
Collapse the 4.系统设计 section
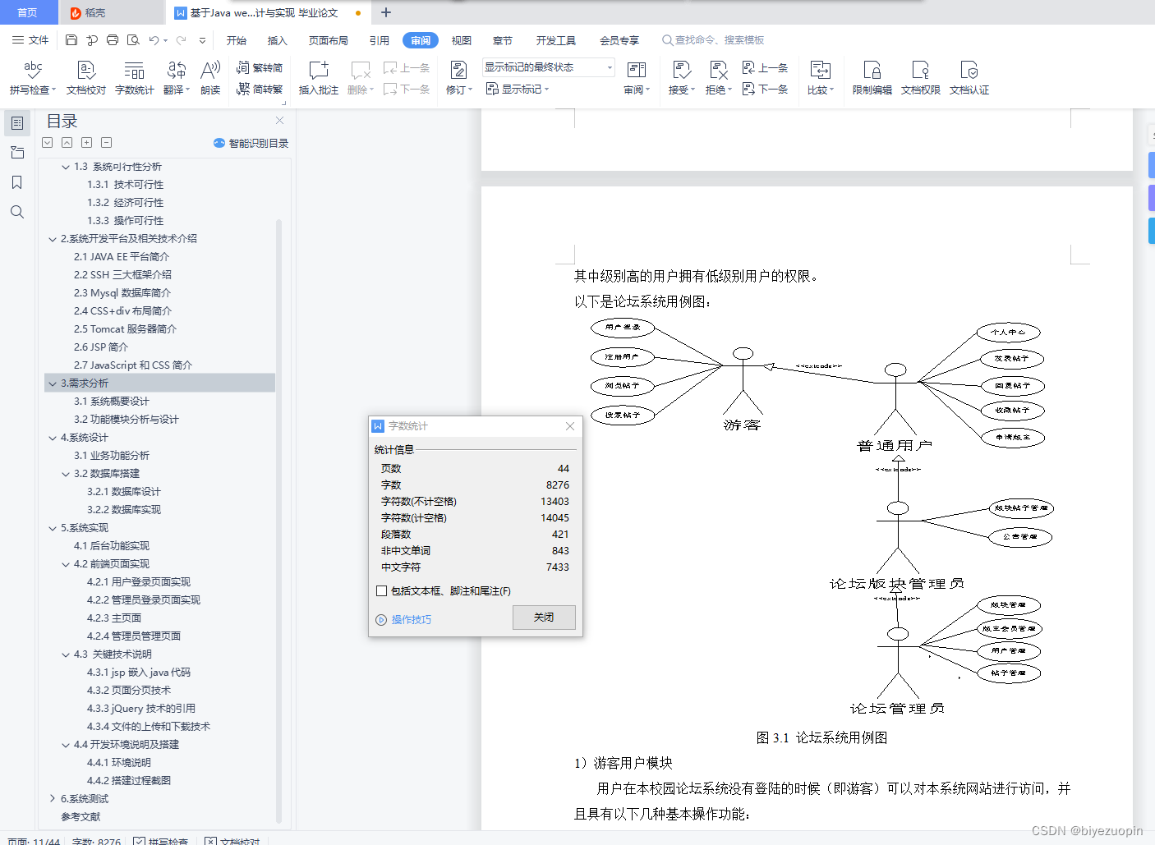[x=53, y=437]
